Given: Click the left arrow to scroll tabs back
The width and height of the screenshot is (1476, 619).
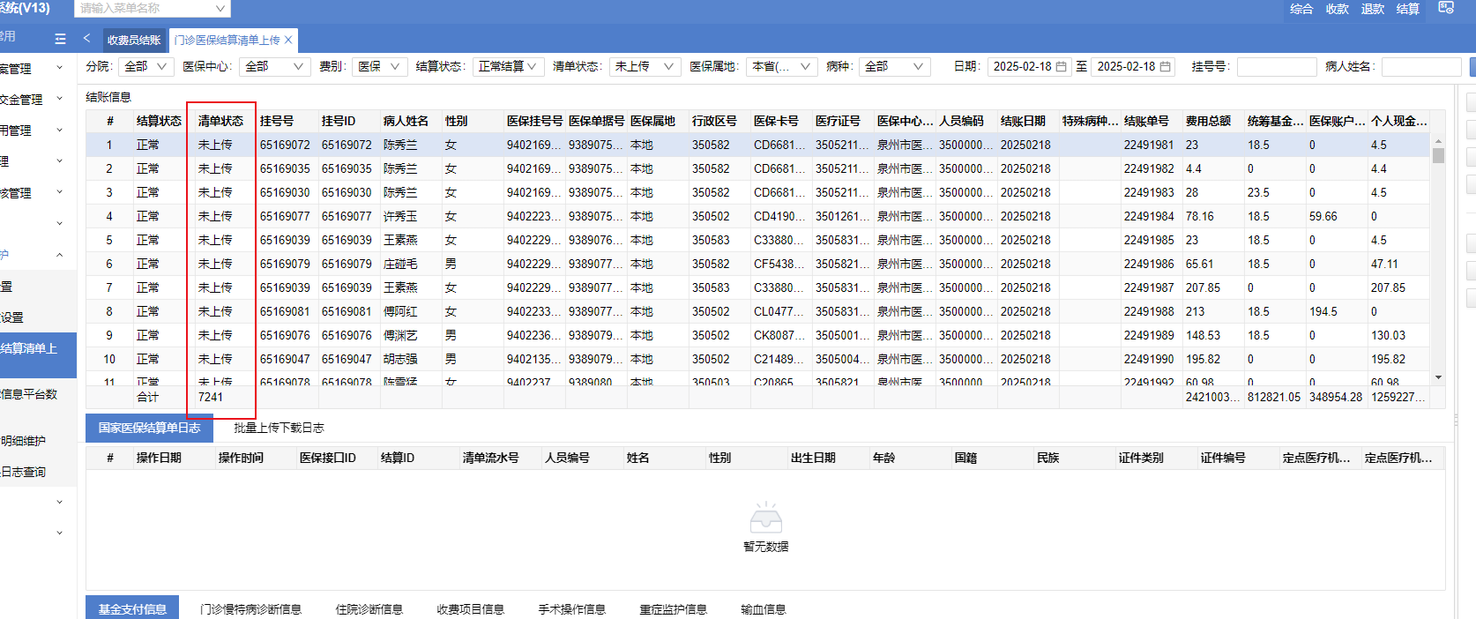Looking at the screenshot, I should tap(86, 38).
